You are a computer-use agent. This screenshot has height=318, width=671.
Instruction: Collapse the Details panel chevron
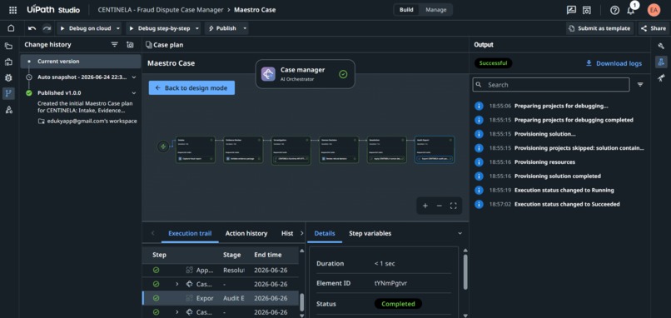pyautogui.click(x=460, y=233)
